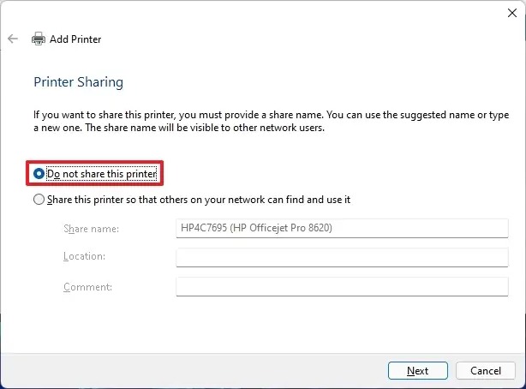Click the 'Share this printer so that others' label text
526x389 pixels.
[x=199, y=200]
